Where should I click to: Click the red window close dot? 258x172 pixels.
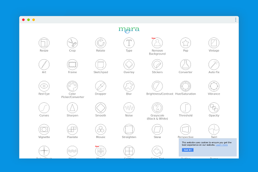point(23,20)
